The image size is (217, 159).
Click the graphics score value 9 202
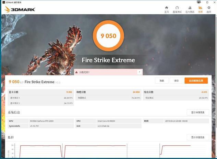69,92
